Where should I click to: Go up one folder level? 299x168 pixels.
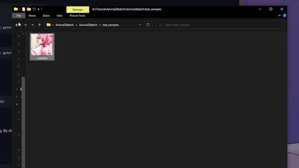(x=39, y=25)
